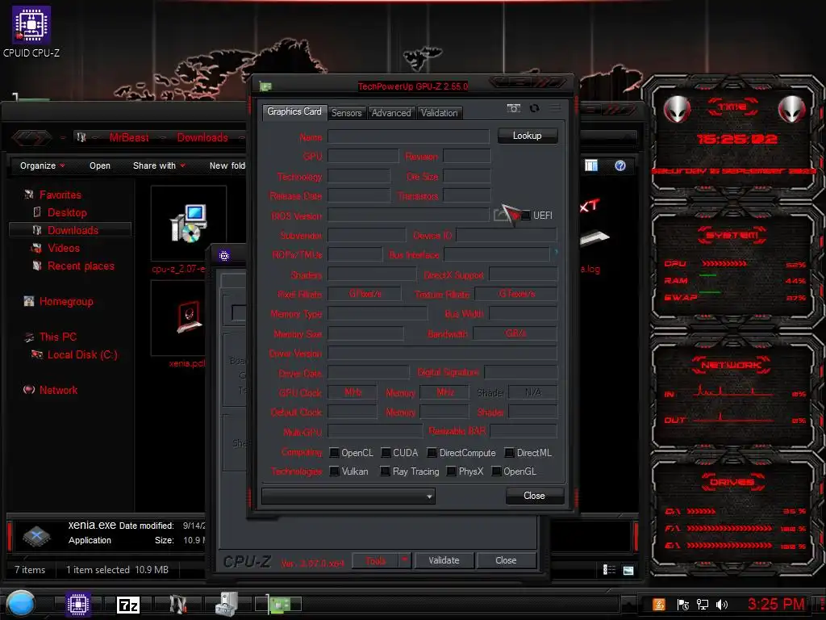Image resolution: width=826 pixels, height=620 pixels.
Task: Open GPU-Z hamburger menu icon
Action: (x=555, y=108)
